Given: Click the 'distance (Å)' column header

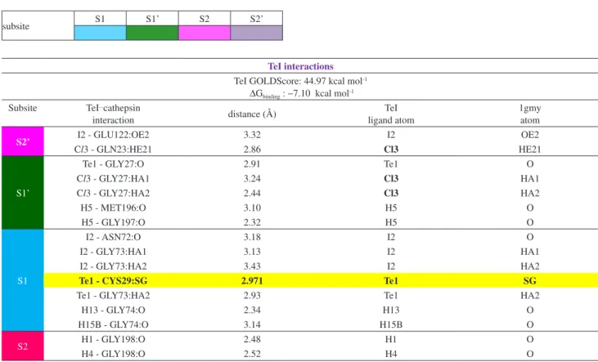Looking at the screenshot, I should (x=252, y=114).
